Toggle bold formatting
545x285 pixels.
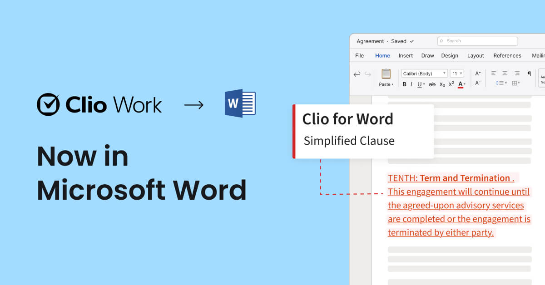(x=405, y=84)
